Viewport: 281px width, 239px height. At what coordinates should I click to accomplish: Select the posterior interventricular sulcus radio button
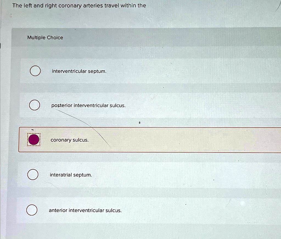pyautogui.click(x=35, y=105)
